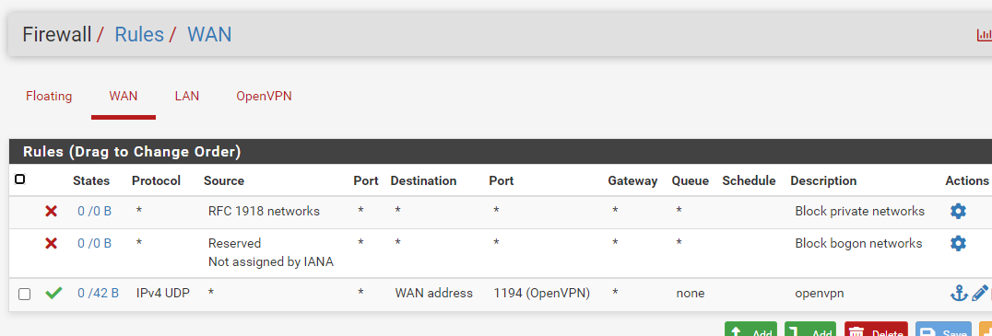
Task: Click red X on RFC 1918 rule
Action: 52,211
